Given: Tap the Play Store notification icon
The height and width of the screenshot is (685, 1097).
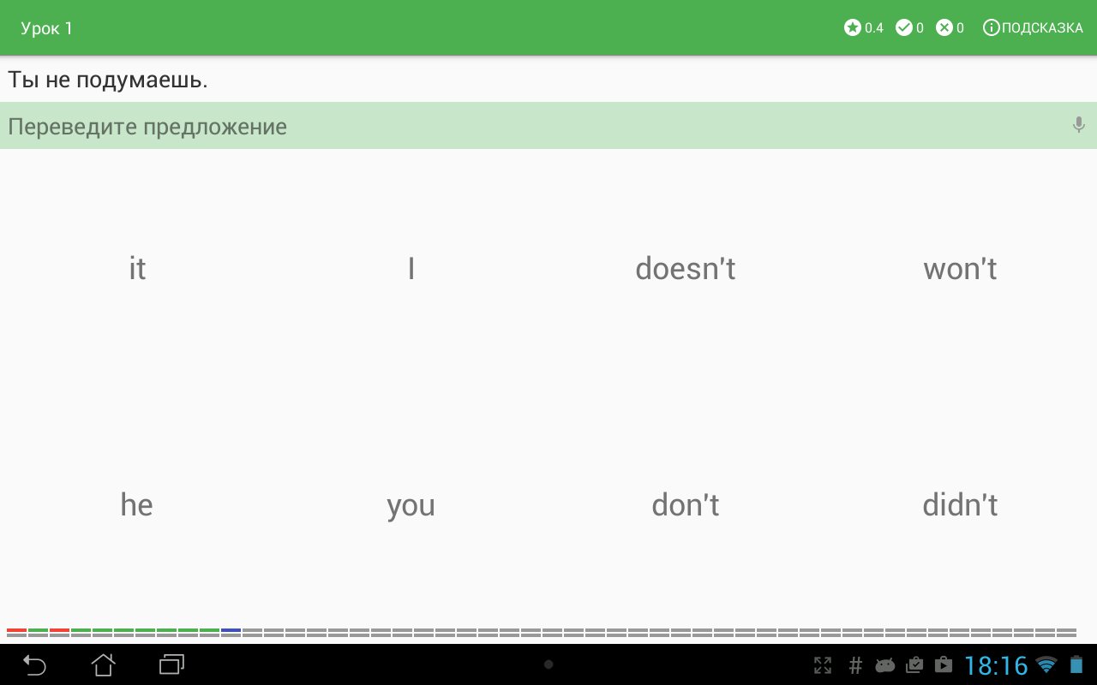Looking at the screenshot, I should [x=944, y=665].
